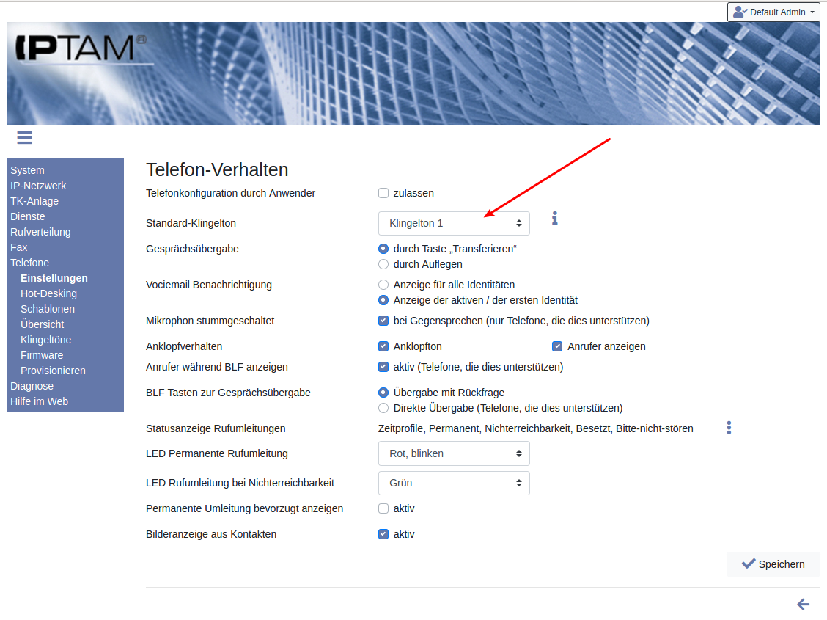Click the Speichern button

[x=773, y=564]
